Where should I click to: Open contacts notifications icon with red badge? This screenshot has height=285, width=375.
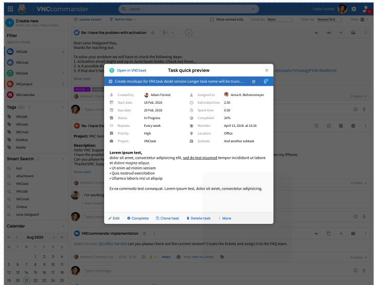pos(367,9)
